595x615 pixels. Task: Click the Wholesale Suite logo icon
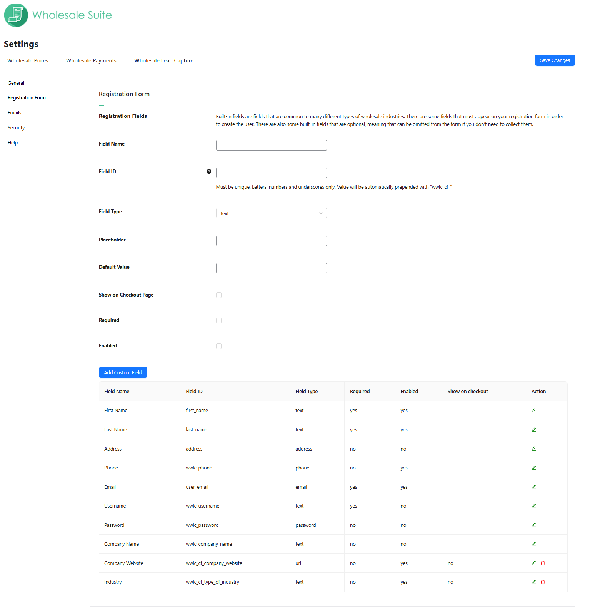point(16,15)
